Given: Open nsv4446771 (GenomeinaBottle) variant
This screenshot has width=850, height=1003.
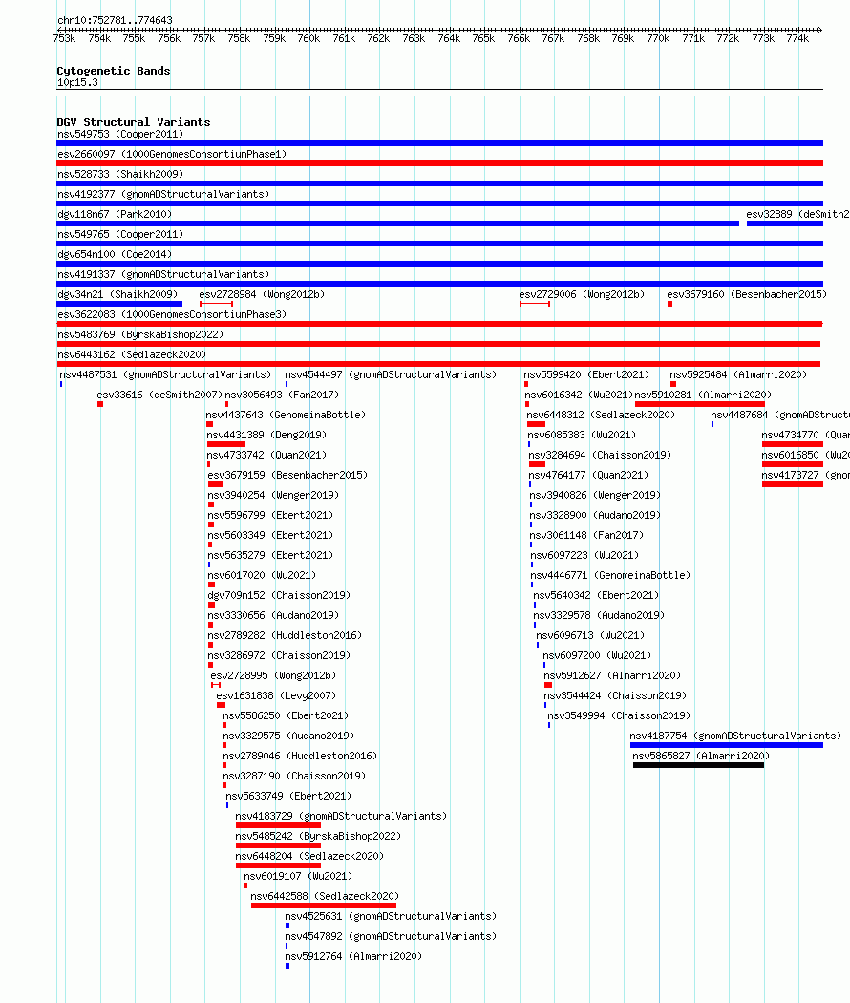Looking at the screenshot, I should click(x=611, y=575).
